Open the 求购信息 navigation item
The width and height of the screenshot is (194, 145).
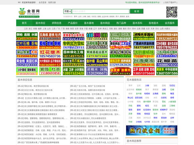point(57,23)
